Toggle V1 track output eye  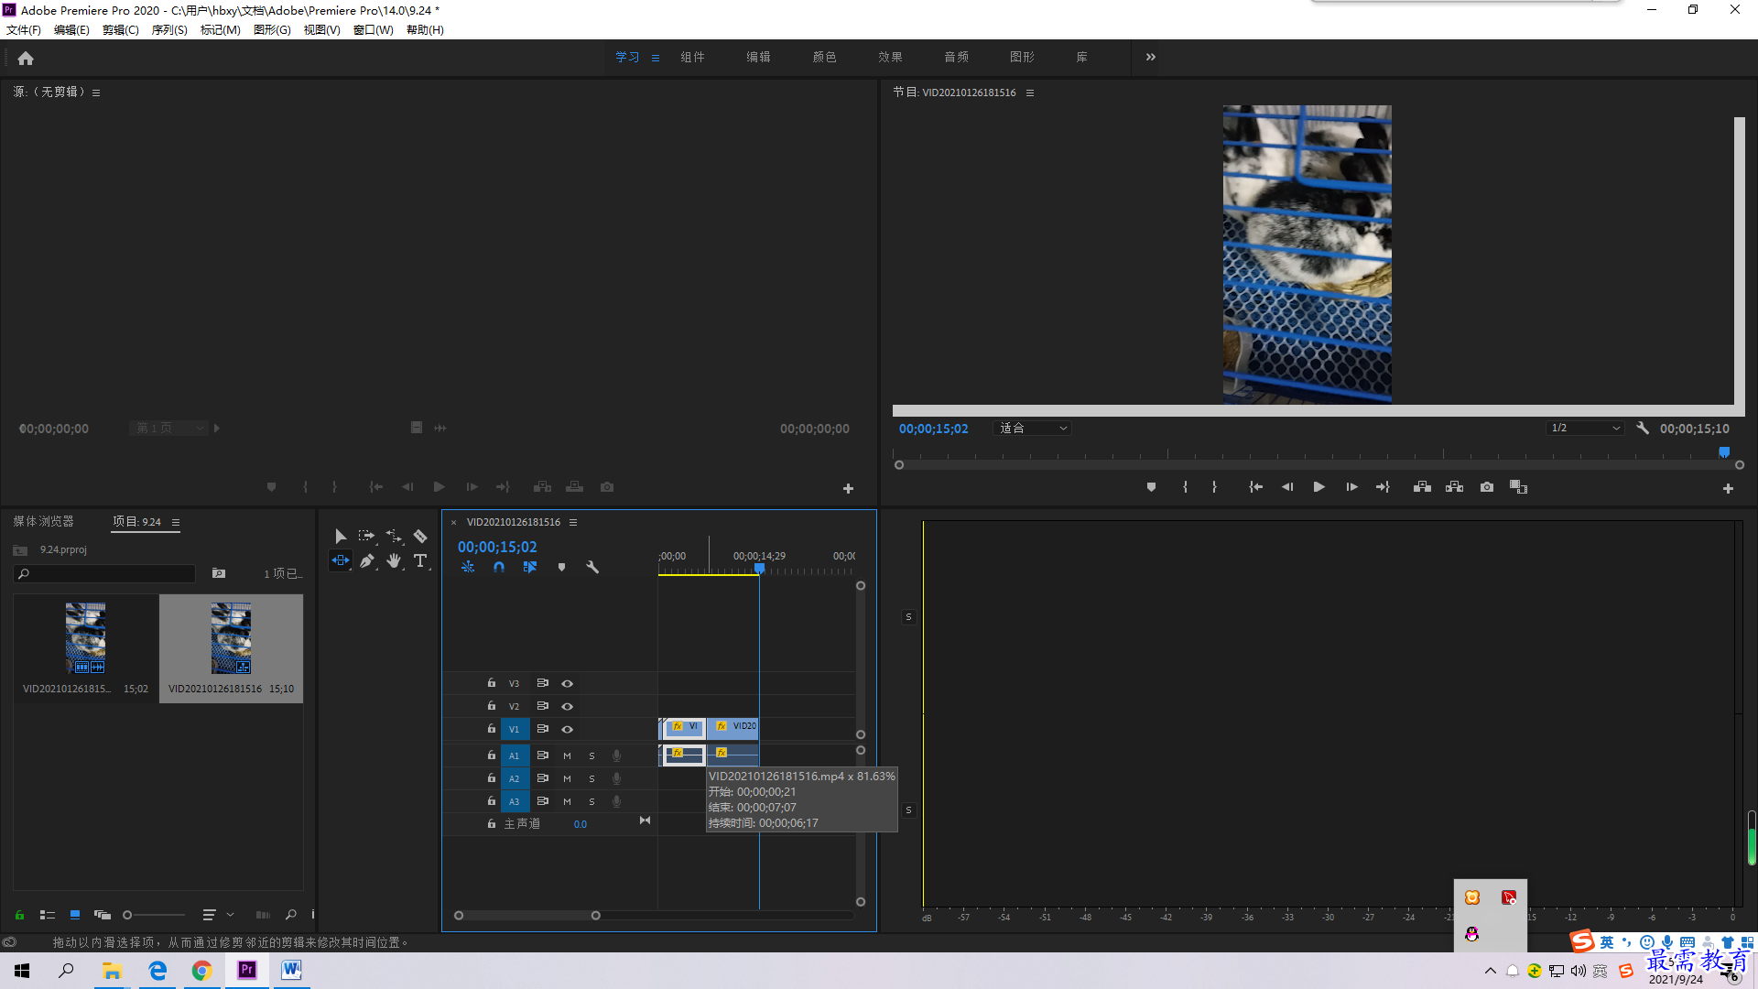click(x=567, y=730)
